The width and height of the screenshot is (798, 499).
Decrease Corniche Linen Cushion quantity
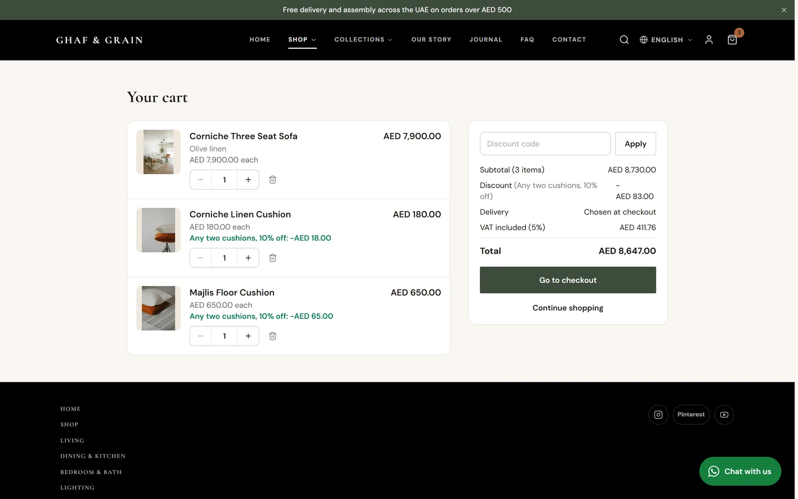[200, 258]
